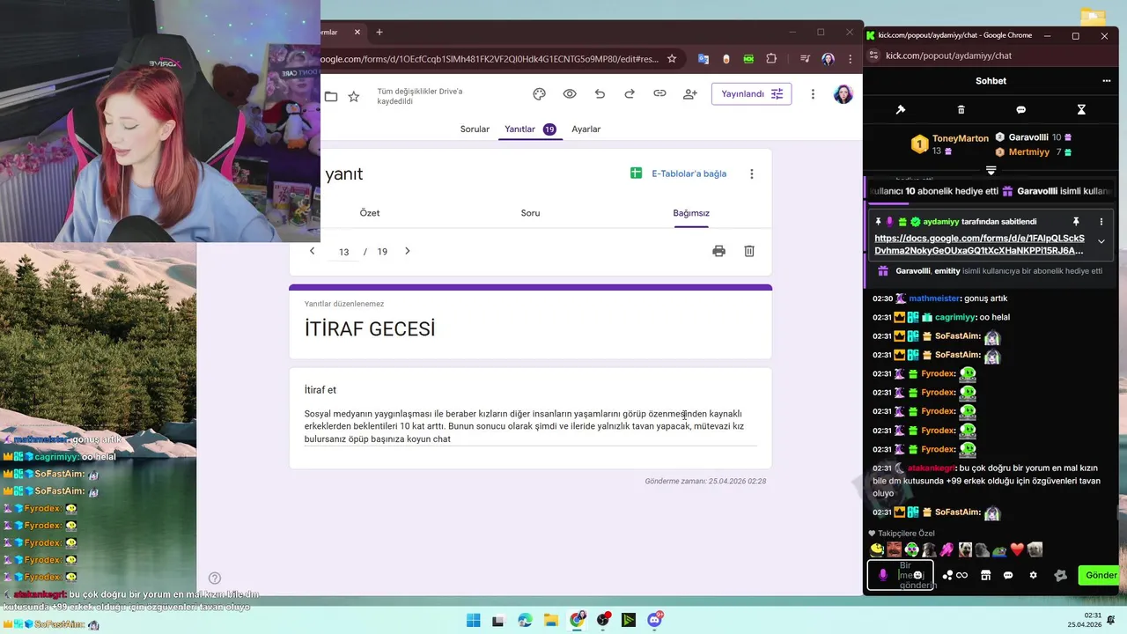Image resolution: width=1127 pixels, height=634 pixels.
Task: Select the red heart emote
Action: coord(1017,549)
